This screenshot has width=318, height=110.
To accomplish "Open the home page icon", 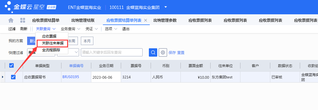I will click(x=11, y=20).
